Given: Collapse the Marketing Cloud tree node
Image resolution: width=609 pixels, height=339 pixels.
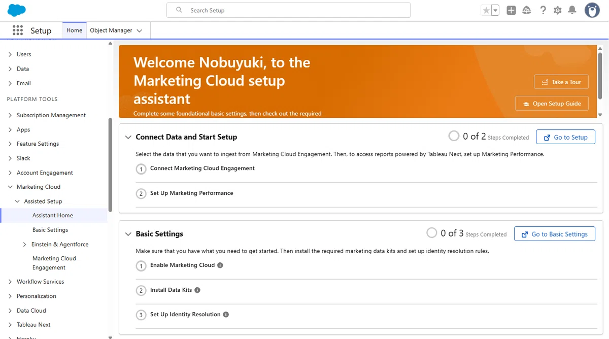Looking at the screenshot, I should (x=10, y=187).
